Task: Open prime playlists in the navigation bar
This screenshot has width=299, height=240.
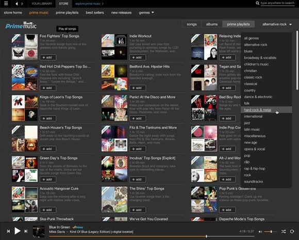Action: [x=67, y=12]
